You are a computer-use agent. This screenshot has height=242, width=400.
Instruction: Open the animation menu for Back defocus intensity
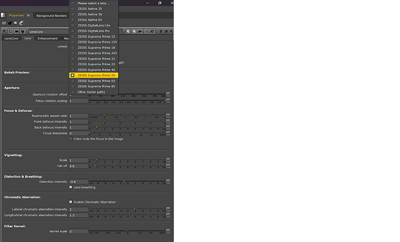pyautogui.click(x=168, y=127)
